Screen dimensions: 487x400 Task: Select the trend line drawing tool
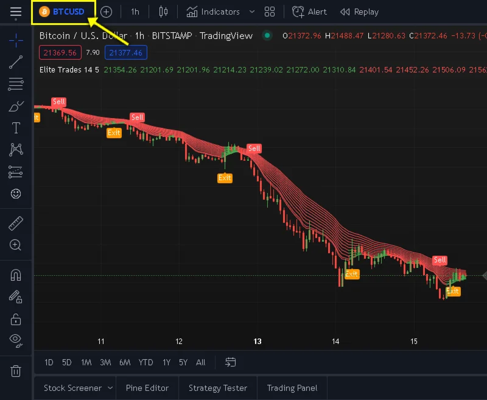click(16, 62)
